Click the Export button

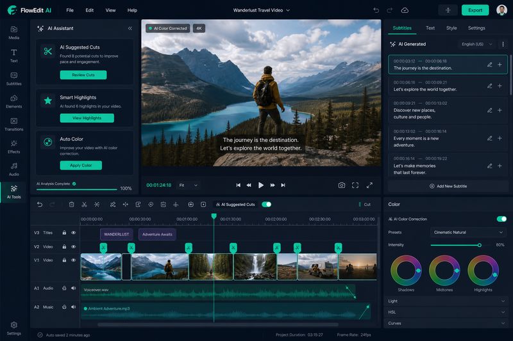[475, 10]
